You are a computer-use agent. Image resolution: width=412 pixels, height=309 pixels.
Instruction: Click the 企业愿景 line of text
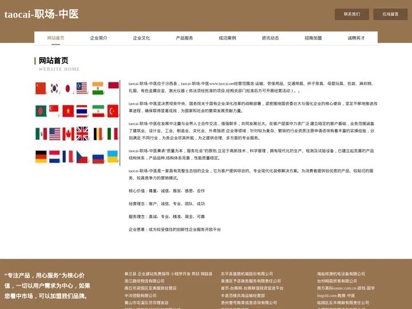tap(175, 229)
